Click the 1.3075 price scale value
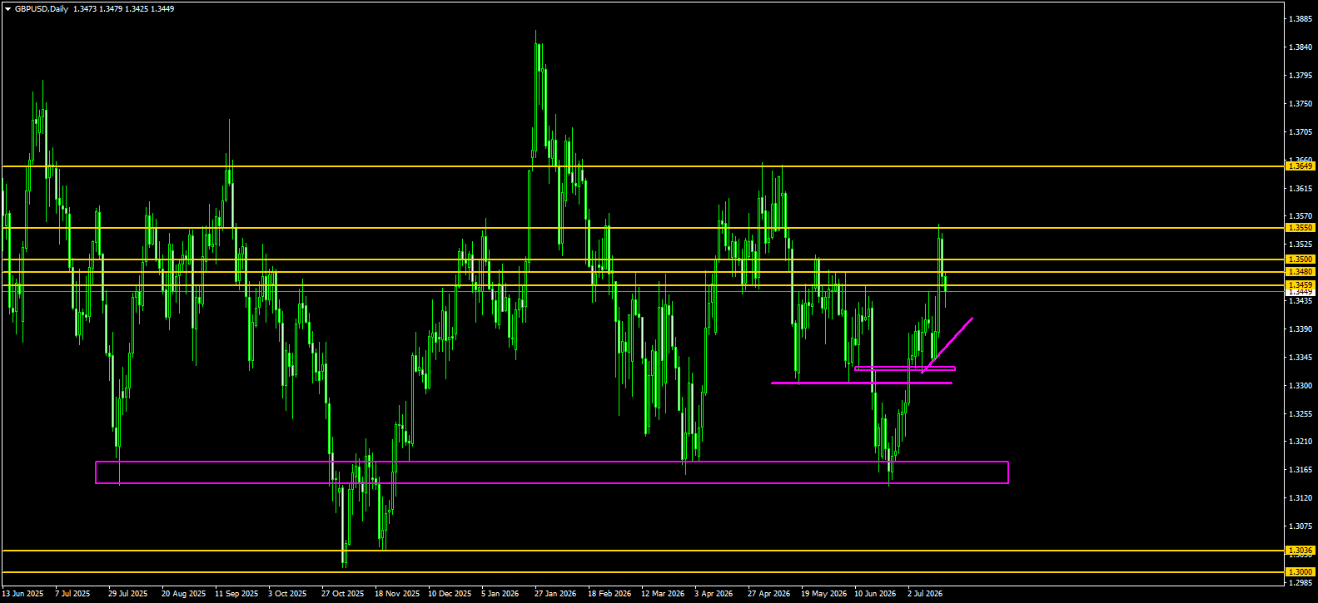 (x=1301, y=526)
